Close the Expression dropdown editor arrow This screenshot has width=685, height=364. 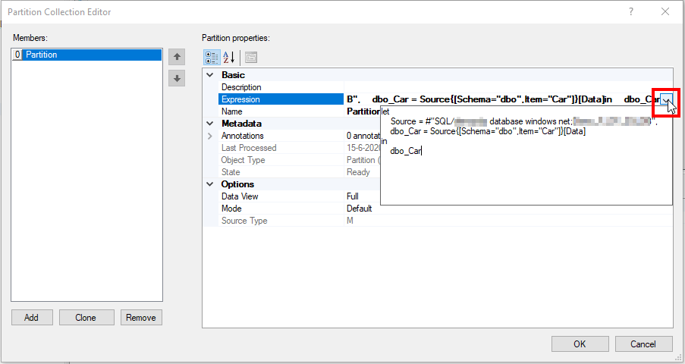tap(665, 99)
